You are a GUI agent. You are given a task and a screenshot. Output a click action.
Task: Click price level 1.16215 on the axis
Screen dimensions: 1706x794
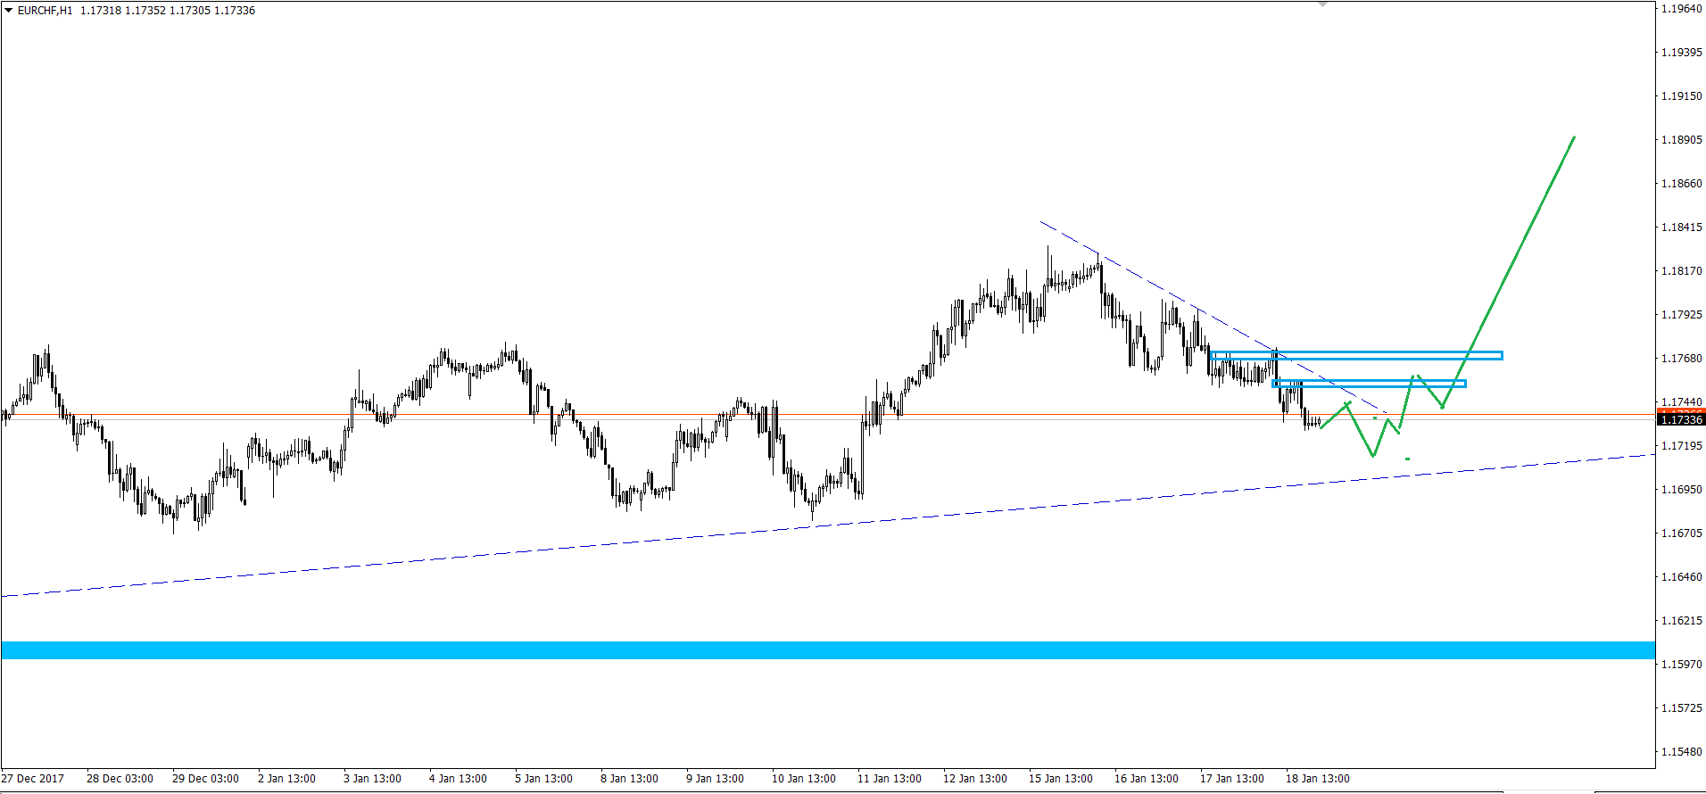coord(1681,621)
